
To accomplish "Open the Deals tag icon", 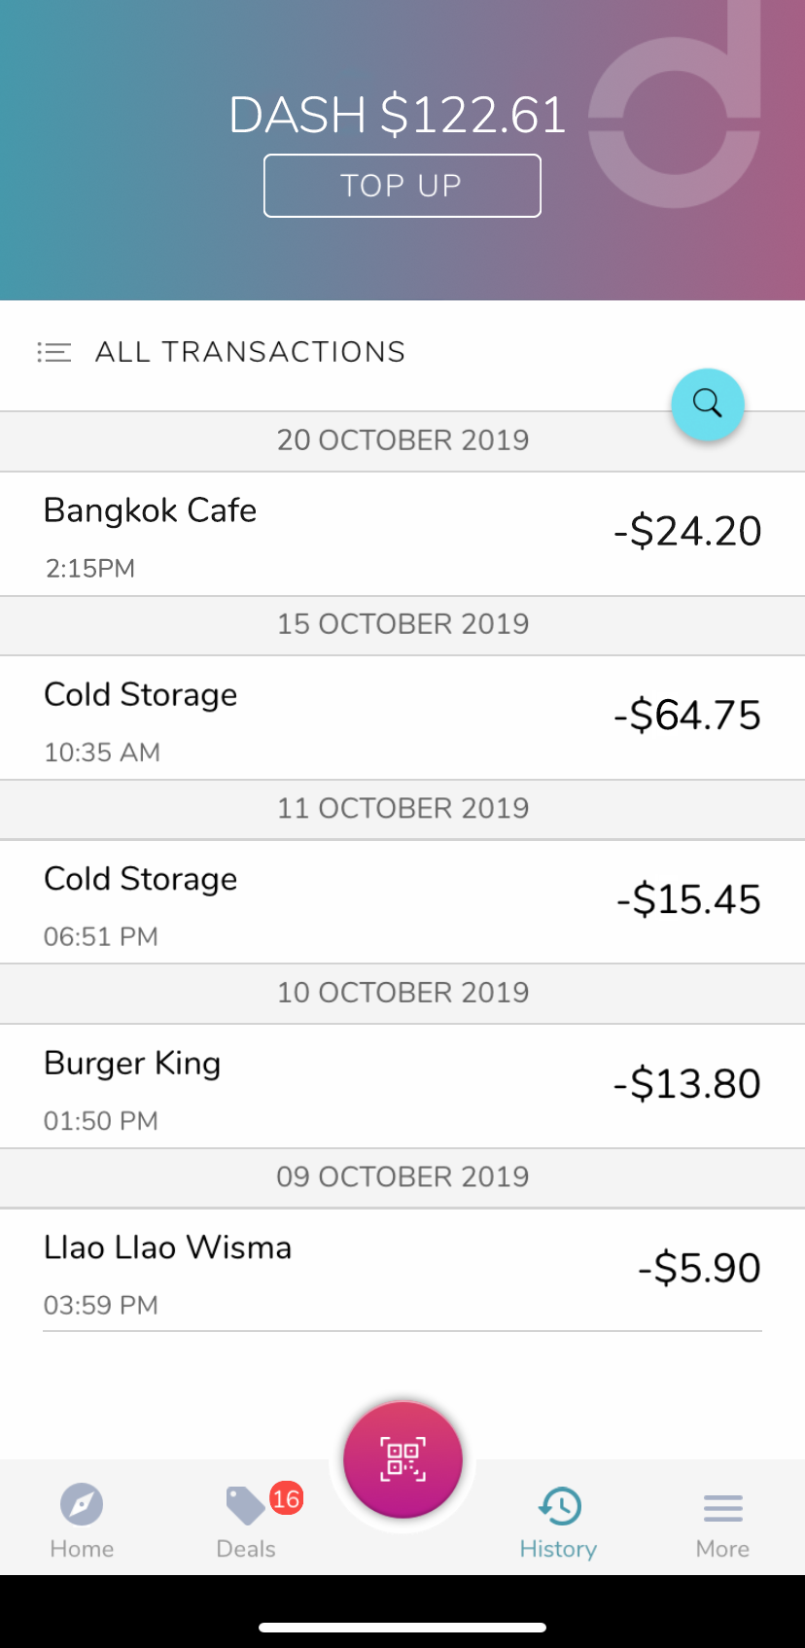I will [x=245, y=1506].
